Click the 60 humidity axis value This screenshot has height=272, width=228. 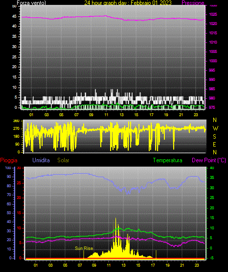pos(9,204)
